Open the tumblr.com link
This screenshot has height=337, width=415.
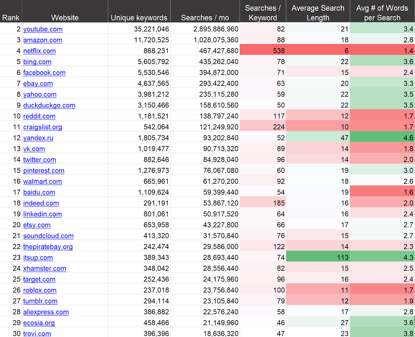(40, 301)
